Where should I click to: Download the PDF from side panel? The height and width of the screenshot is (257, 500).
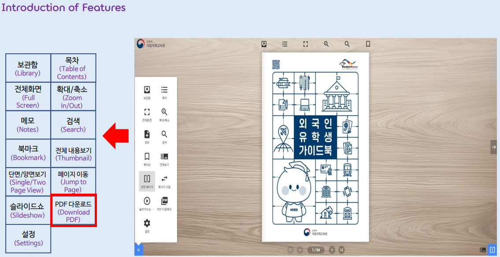pyautogui.click(x=164, y=201)
